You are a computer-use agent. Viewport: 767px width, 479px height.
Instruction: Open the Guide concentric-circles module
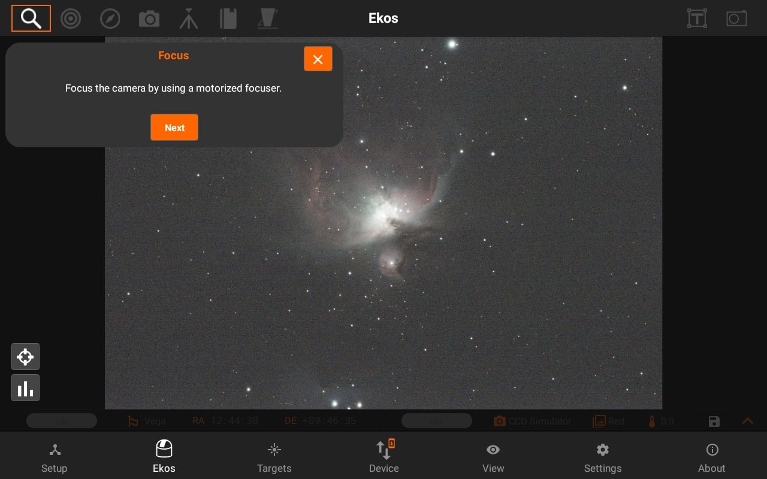(x=71, y=19)
